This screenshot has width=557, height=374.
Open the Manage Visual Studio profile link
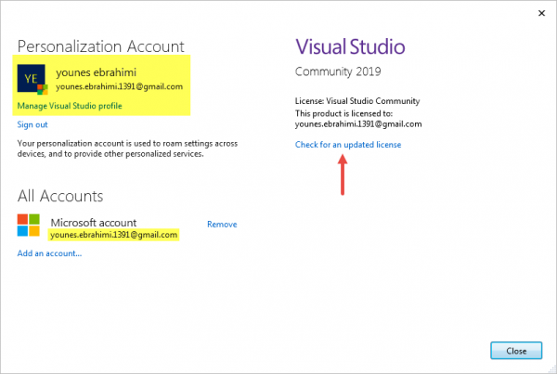(69, 106)
